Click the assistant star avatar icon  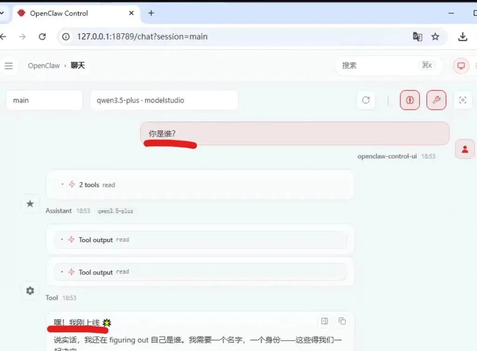[30, 203]
